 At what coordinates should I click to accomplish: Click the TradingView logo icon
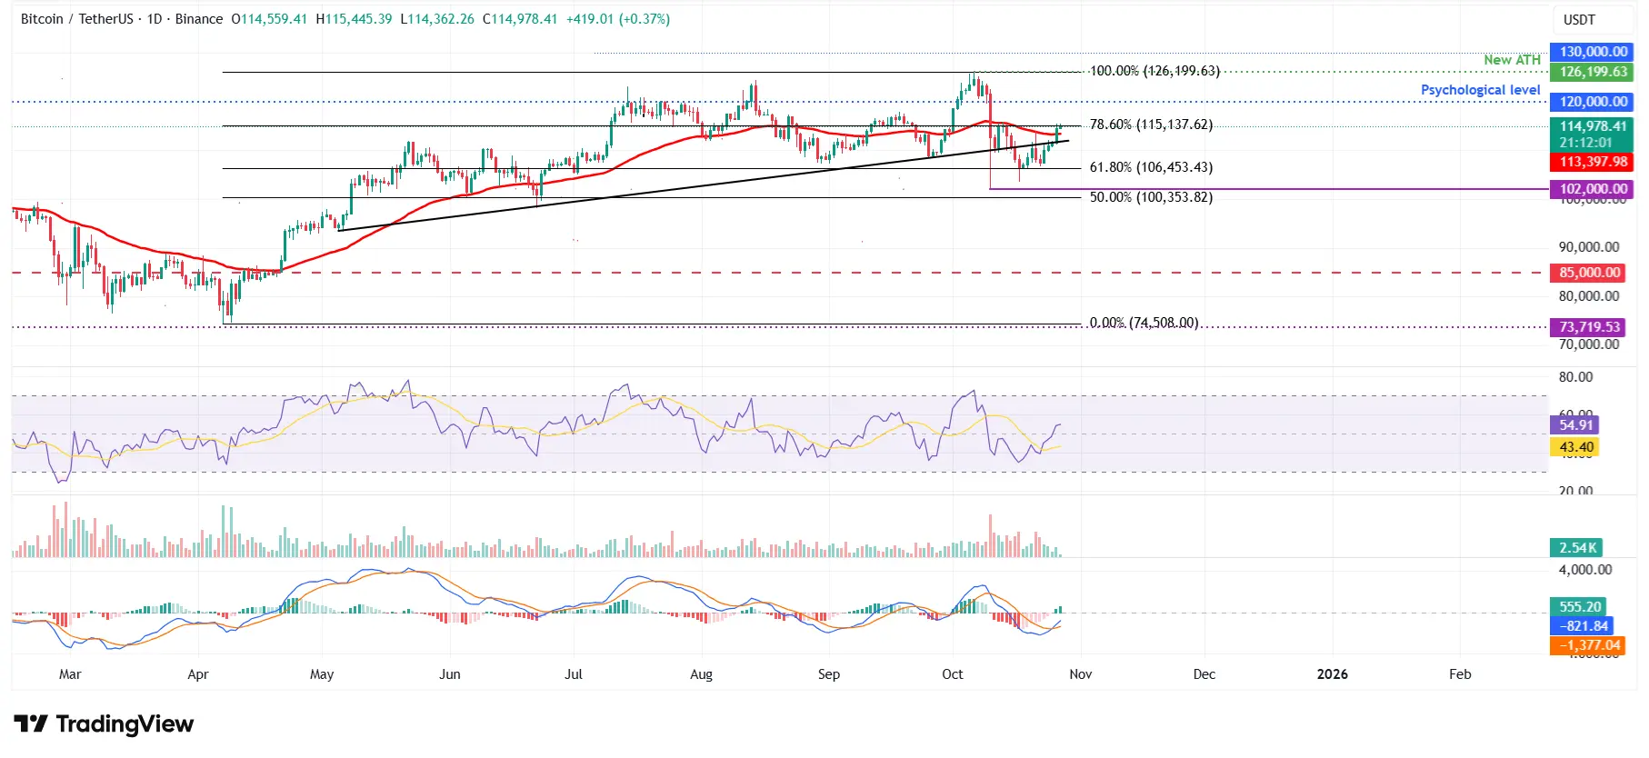pos(31,723)
